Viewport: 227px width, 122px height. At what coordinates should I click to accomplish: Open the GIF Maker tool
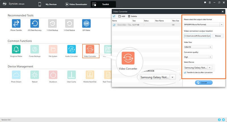[x=86, y=24]
